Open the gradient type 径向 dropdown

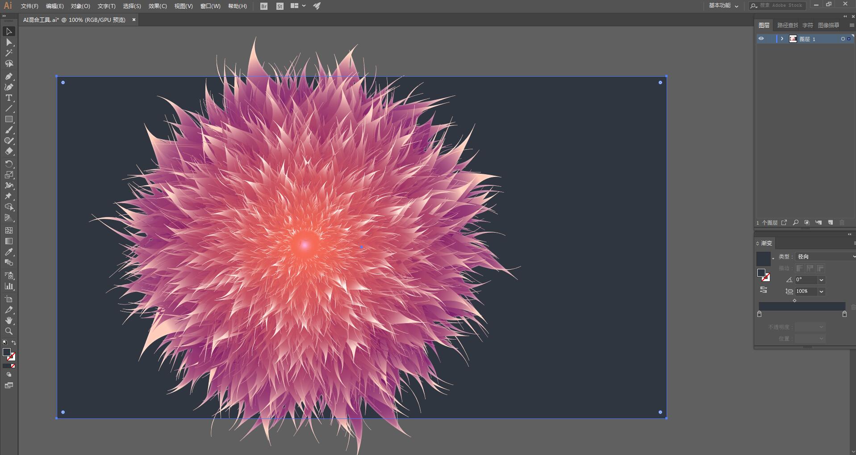(825, 257)
